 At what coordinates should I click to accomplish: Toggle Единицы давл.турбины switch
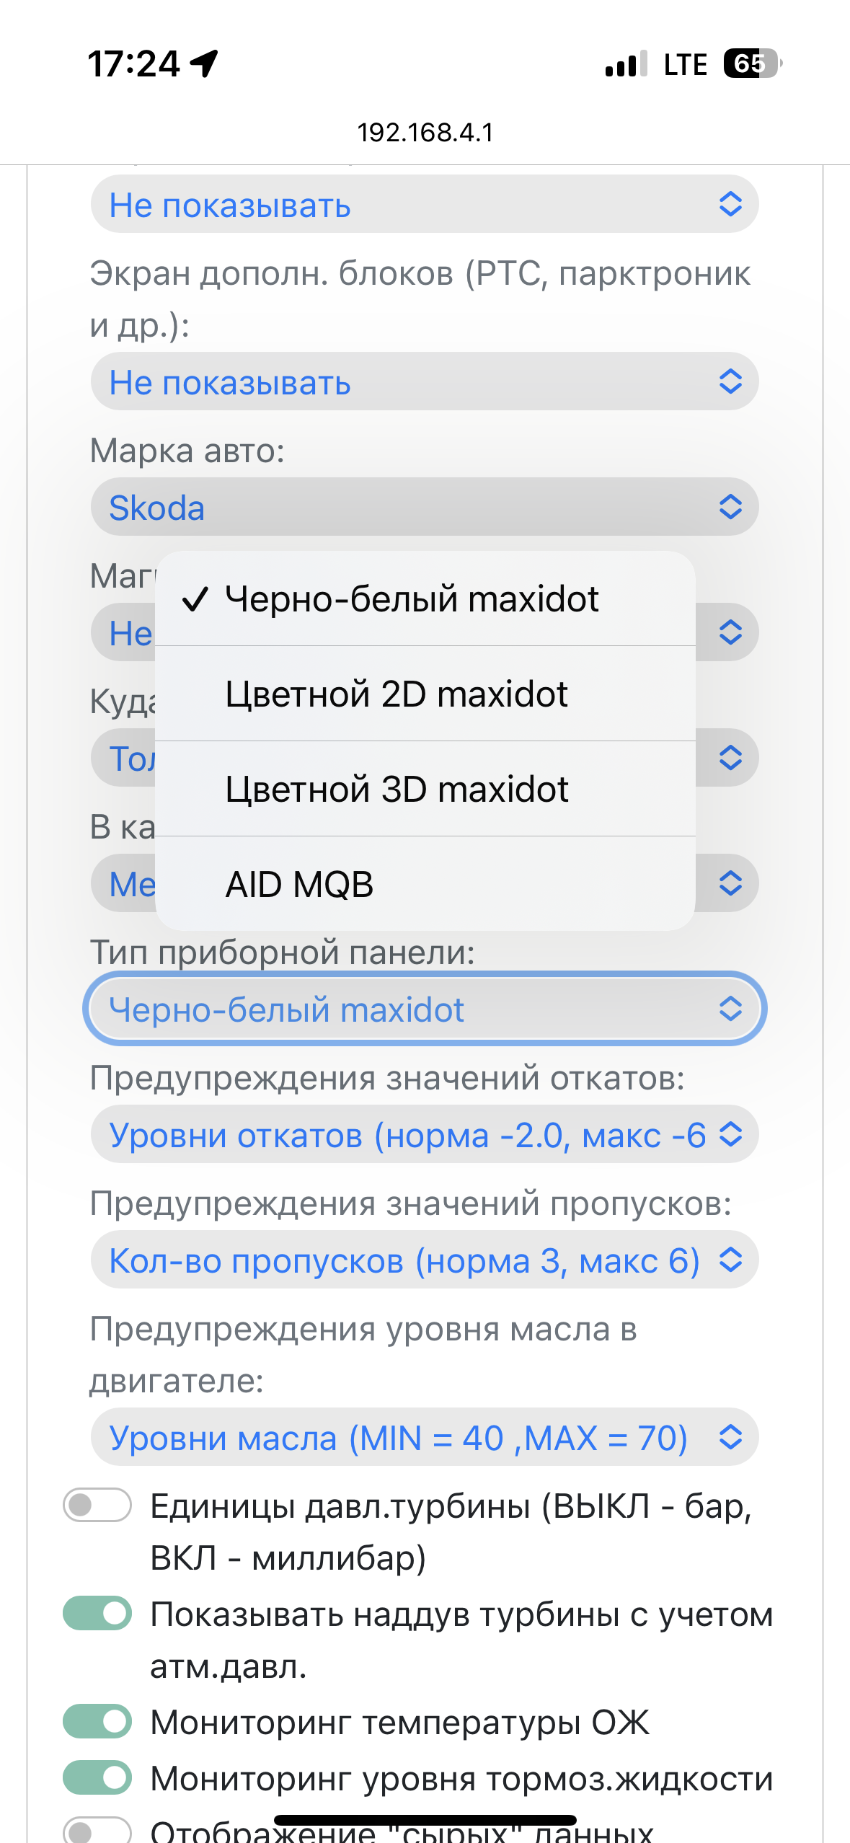[x=97, y=1505]
